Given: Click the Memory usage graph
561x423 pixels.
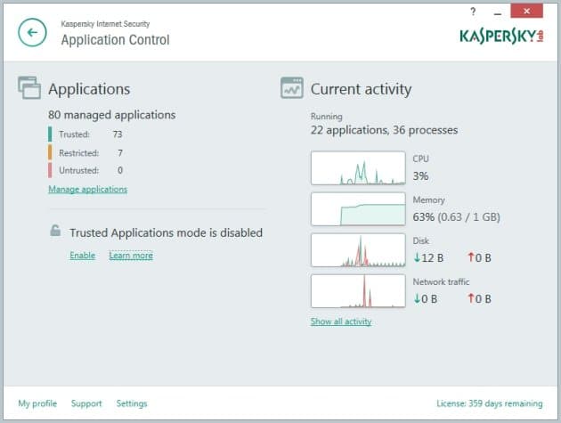Looking at the screenshot, I should coord(358,209).
